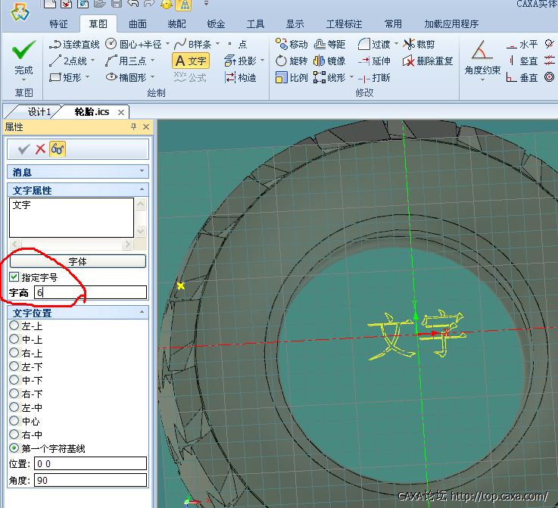Select the 左-下 position radio
The width and height of the screenshot is (558, 508).
[x=14, y=366]
